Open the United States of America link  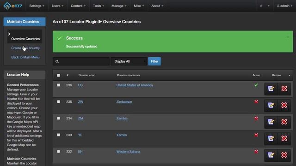point(135,85)
